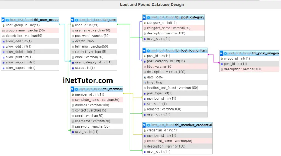Click key icon beside credential_id
Screen dimensions: 281x156
tap(145, 131)
